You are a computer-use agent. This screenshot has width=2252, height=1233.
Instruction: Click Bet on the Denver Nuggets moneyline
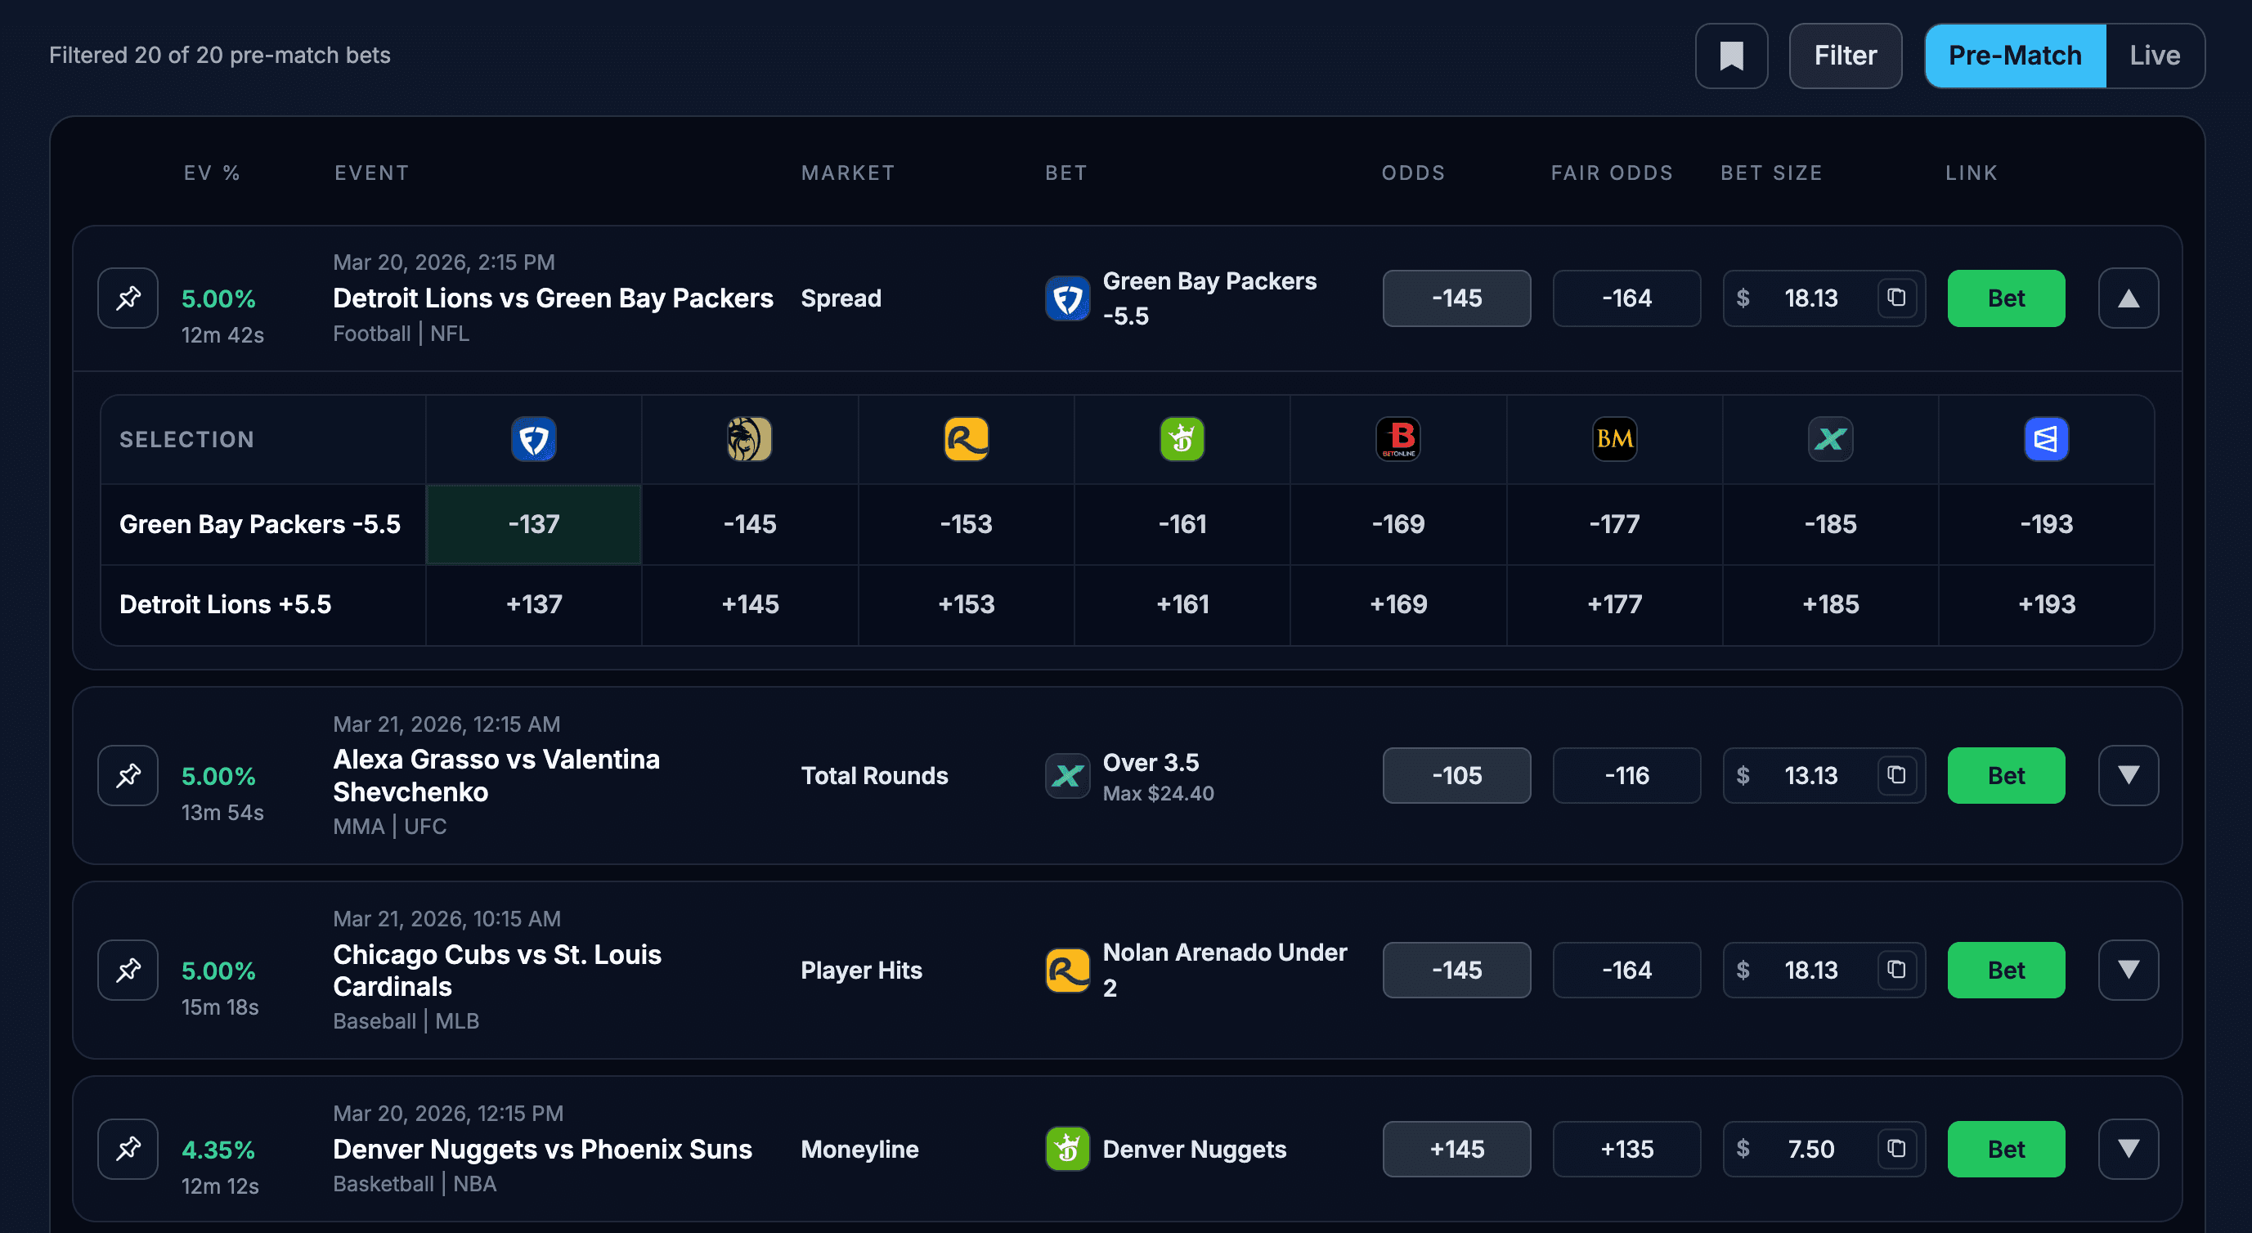click(x=2006, y=1149)
